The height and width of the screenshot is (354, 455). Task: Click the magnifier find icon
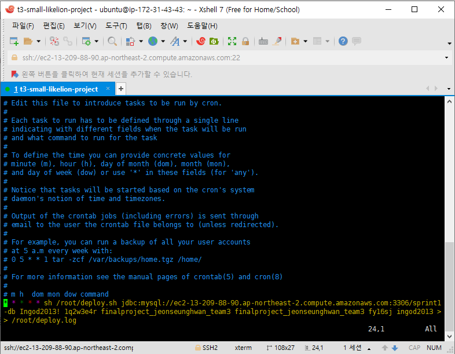click(x=112, y=41)
